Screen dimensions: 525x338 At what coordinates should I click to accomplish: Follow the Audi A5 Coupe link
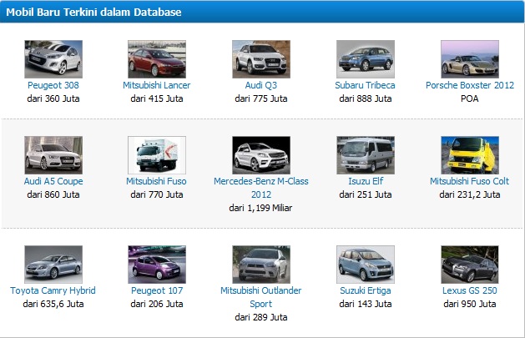pyautogui.click(x=53, y=181)
